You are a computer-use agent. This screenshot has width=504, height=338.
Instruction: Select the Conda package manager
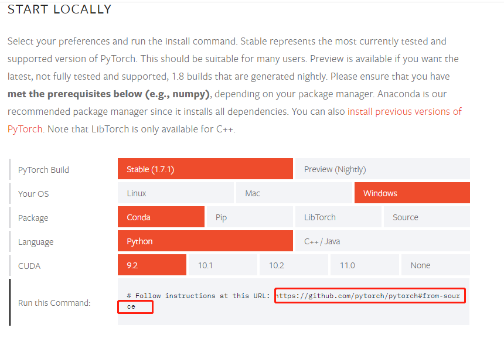(x=161, y=217)
